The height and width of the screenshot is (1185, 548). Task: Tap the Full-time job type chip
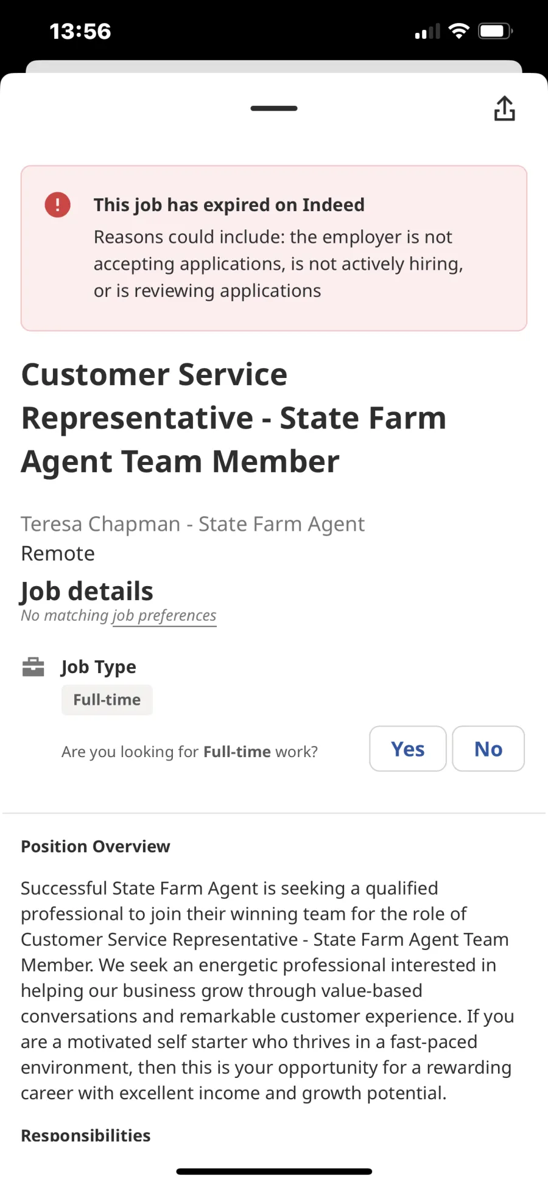point(107,700)
